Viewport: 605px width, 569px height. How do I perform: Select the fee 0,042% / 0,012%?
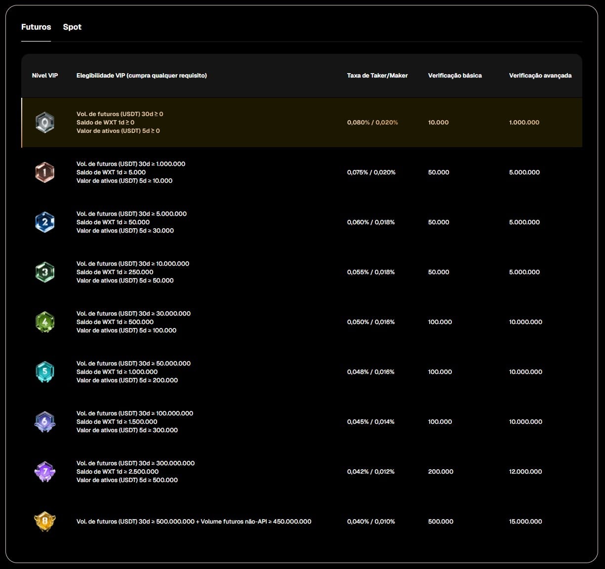371,472
